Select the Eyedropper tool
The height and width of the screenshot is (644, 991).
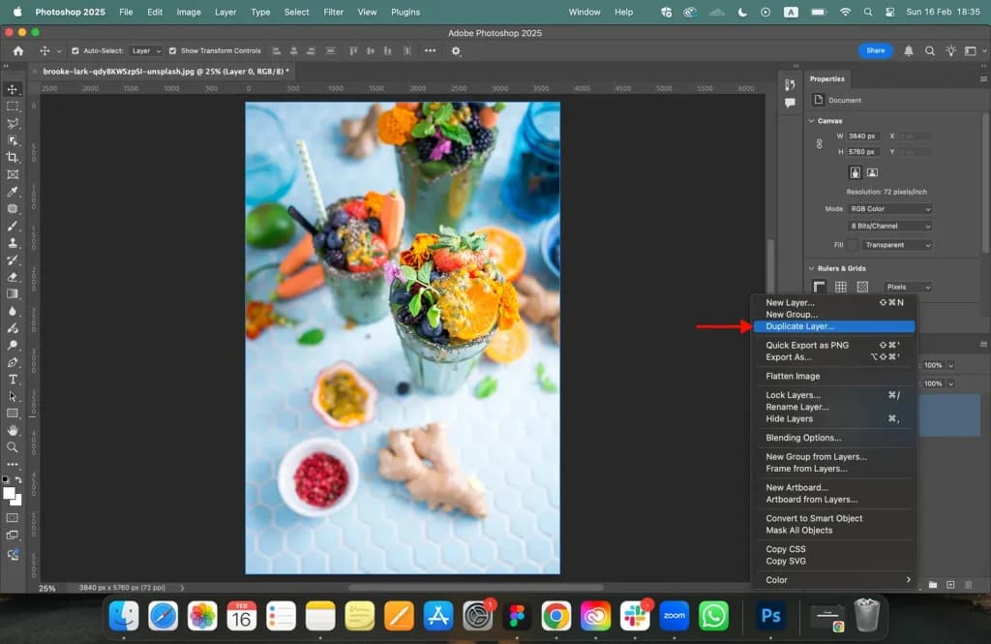click(13, 192)
